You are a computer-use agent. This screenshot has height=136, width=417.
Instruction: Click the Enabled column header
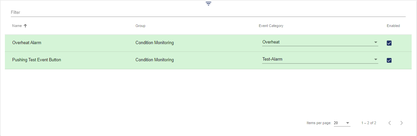coord(393,26)
